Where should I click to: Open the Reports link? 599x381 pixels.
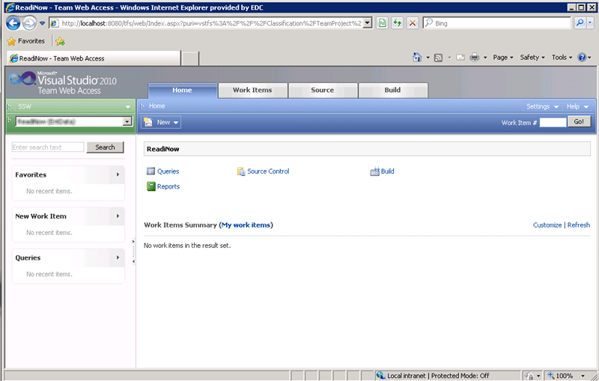click(x=168, y=186)
